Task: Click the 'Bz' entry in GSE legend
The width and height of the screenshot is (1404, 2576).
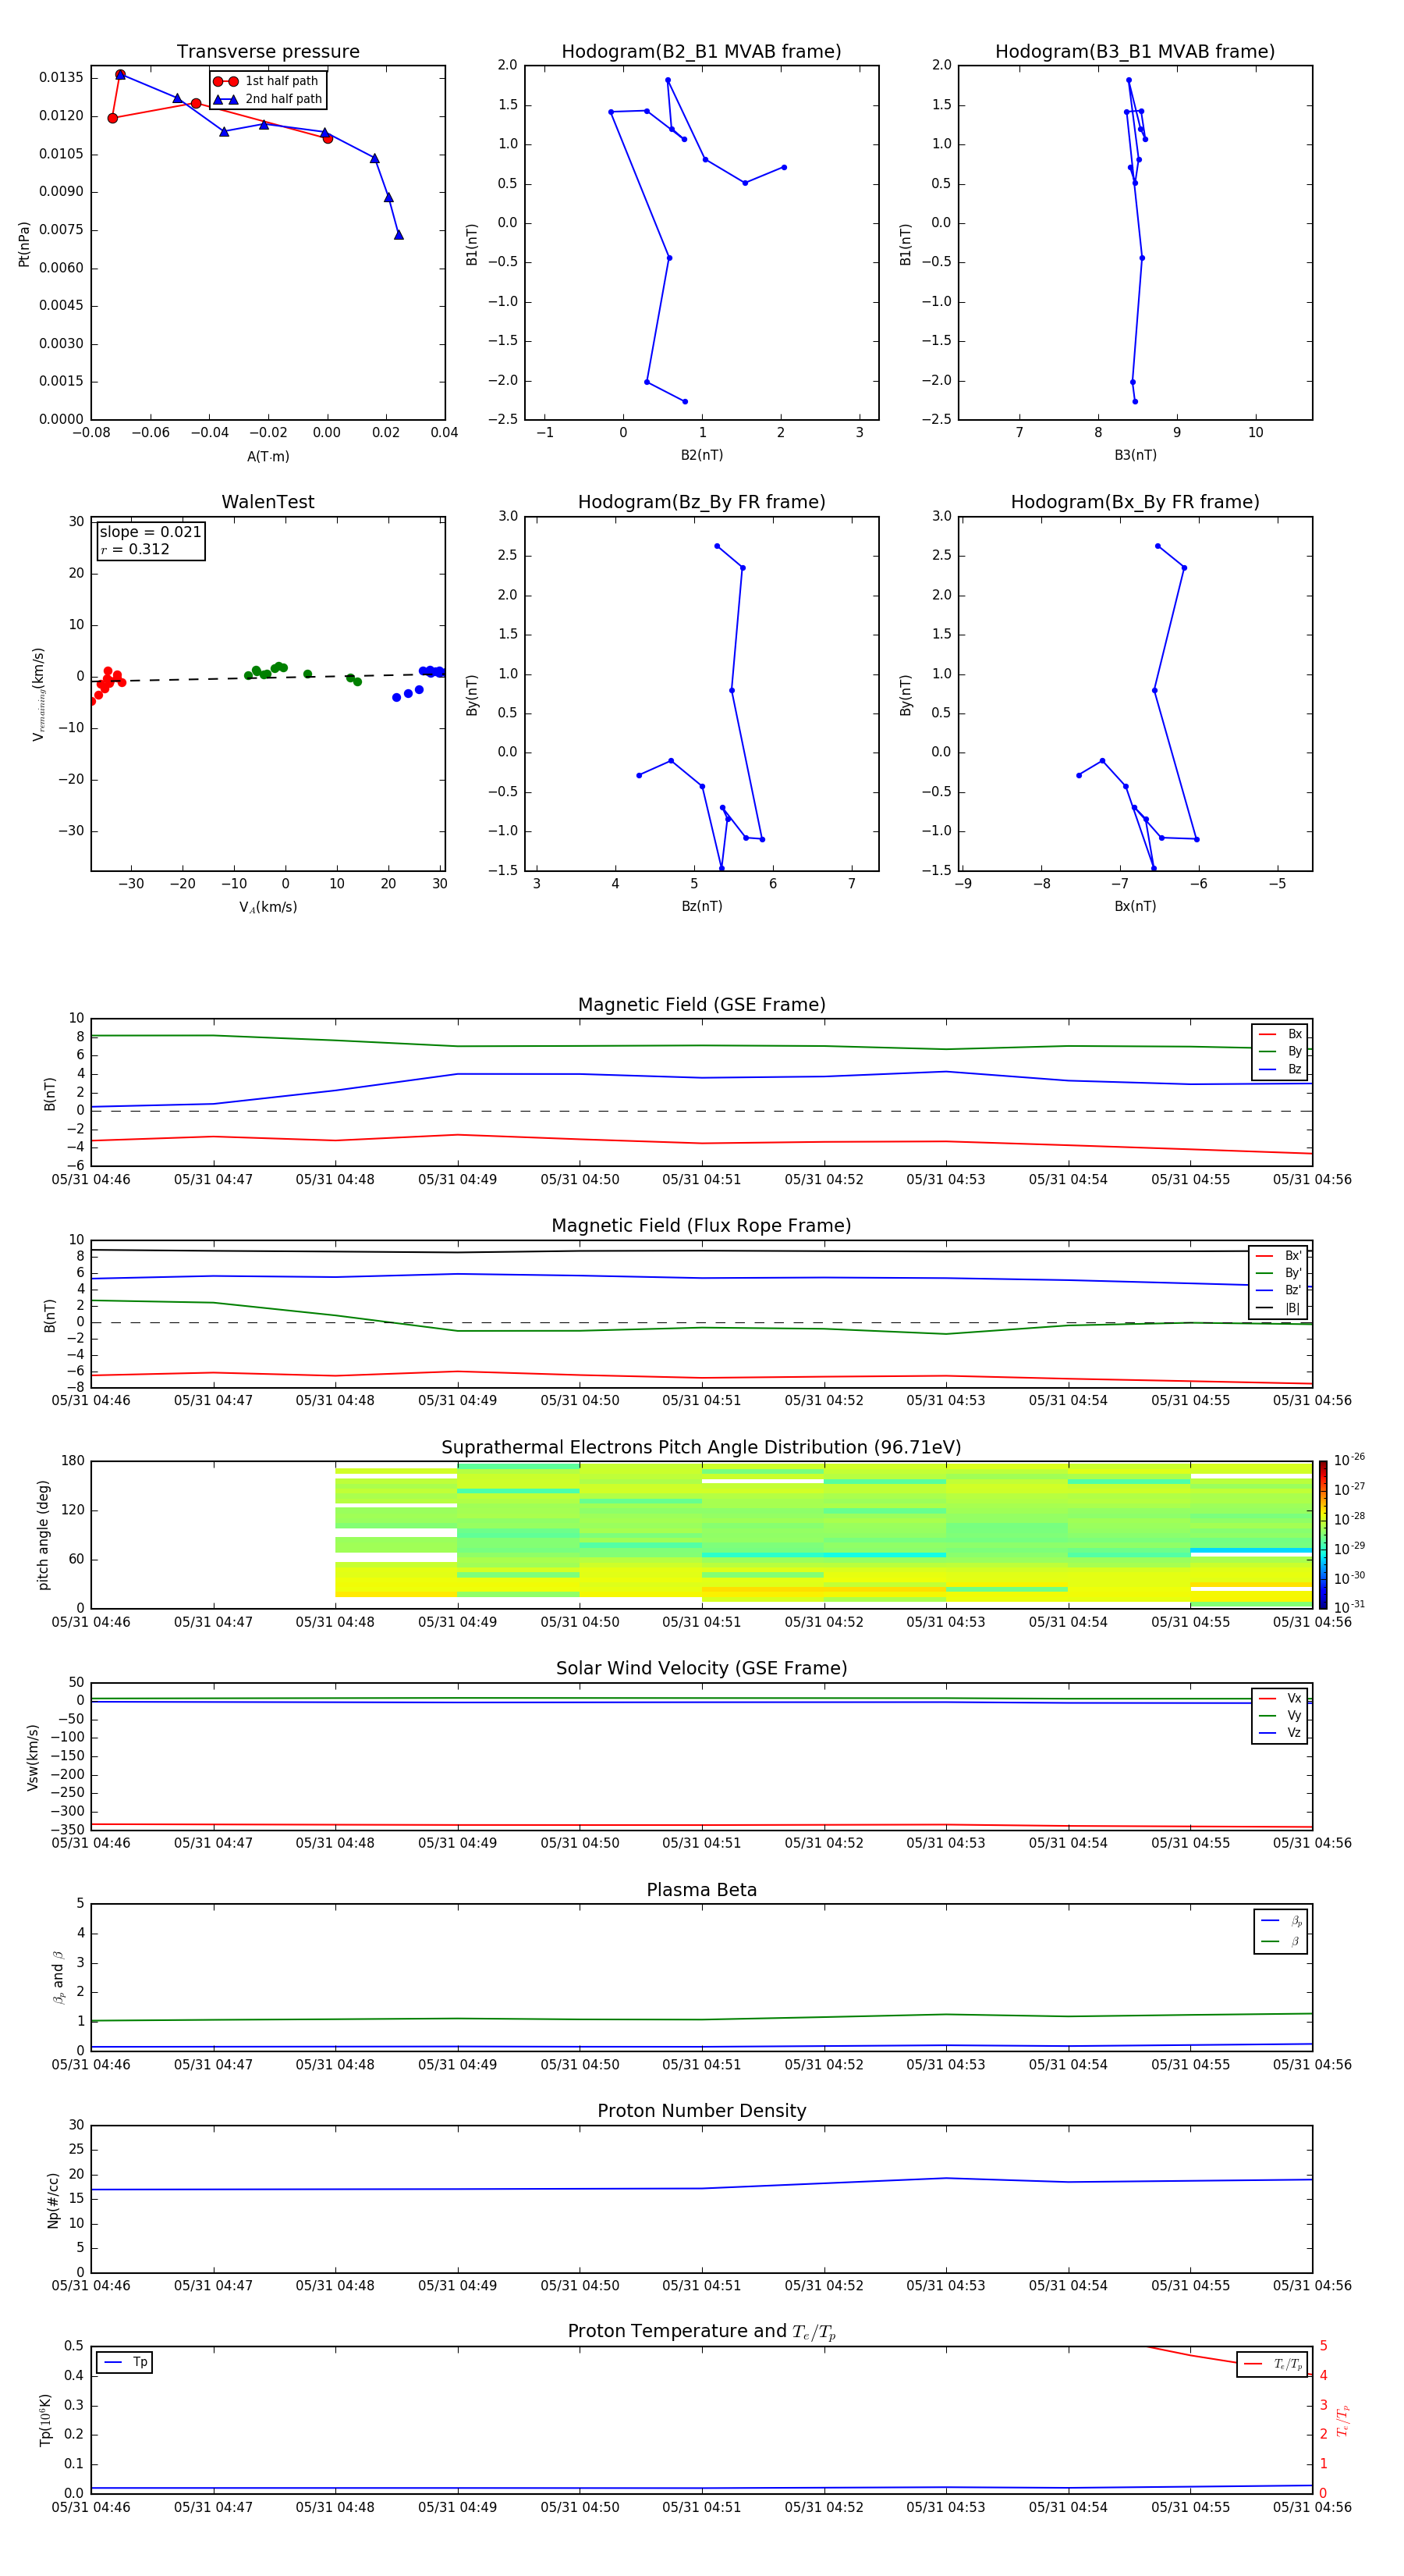Action: pyautogui.click(x=1280, y=1069)
